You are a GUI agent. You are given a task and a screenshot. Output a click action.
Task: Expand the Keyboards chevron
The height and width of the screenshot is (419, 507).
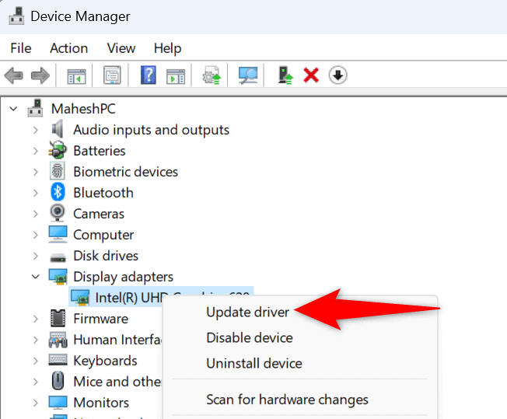point(36,361)
